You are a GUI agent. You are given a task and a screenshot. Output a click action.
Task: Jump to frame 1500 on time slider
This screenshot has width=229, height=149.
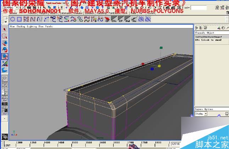72,144
